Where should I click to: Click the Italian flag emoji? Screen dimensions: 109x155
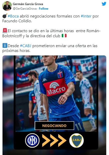[x=64, y=36]
